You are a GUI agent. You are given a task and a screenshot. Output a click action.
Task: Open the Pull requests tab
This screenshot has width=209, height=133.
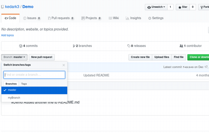click(x=61, y=18)
